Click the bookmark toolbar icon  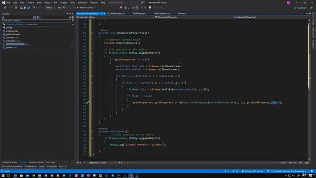click(150, 8)
